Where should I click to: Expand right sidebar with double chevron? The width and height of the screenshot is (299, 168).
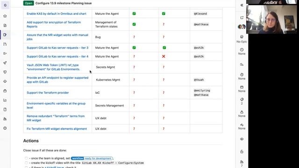point(242,5)
